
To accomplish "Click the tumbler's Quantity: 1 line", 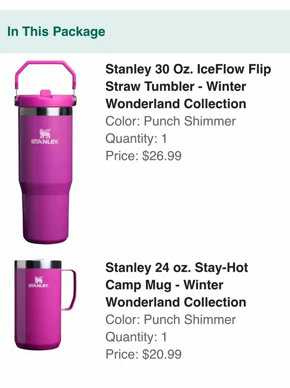I will pos(136,138).
